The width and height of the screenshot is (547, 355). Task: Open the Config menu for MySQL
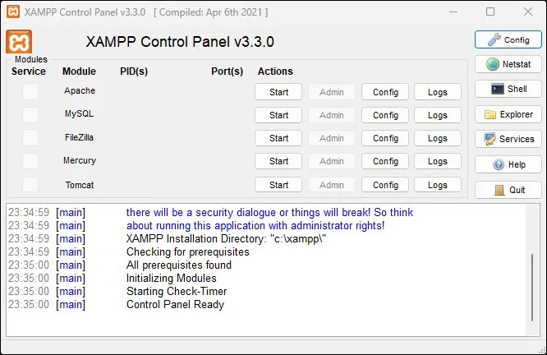[x=385, y=115]
